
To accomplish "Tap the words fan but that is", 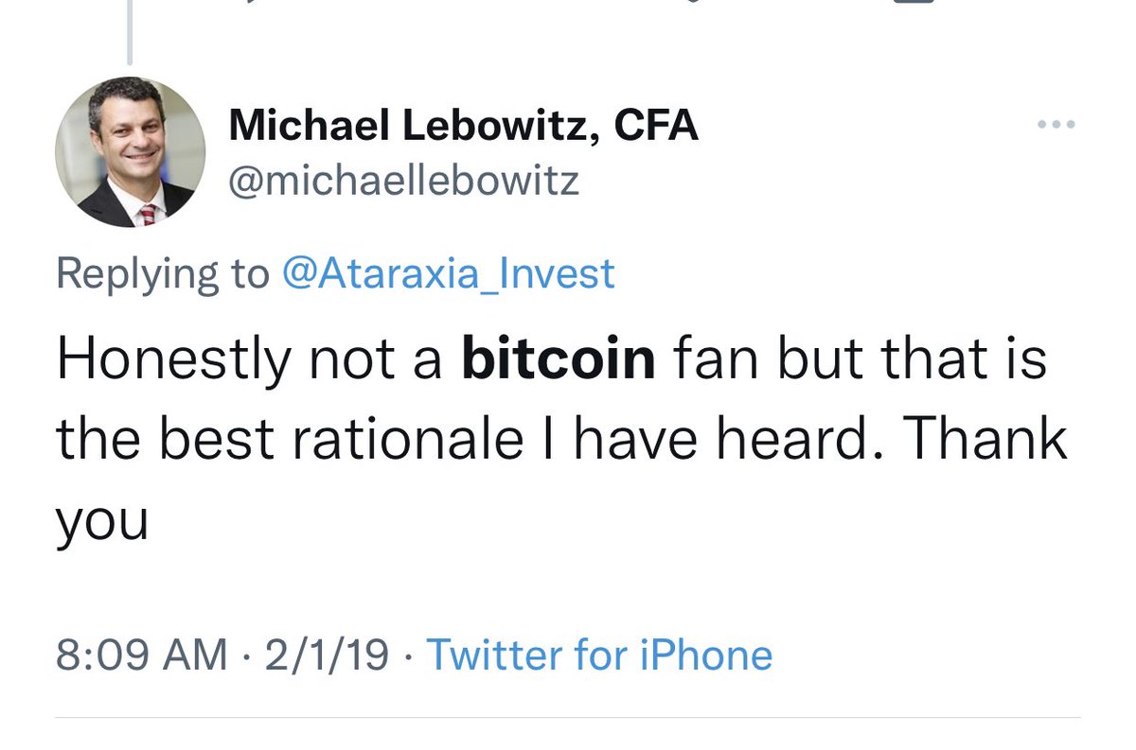I will tap(860, 359).
